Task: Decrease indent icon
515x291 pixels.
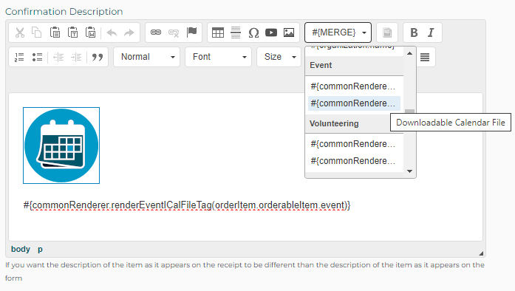Action: 58,57
